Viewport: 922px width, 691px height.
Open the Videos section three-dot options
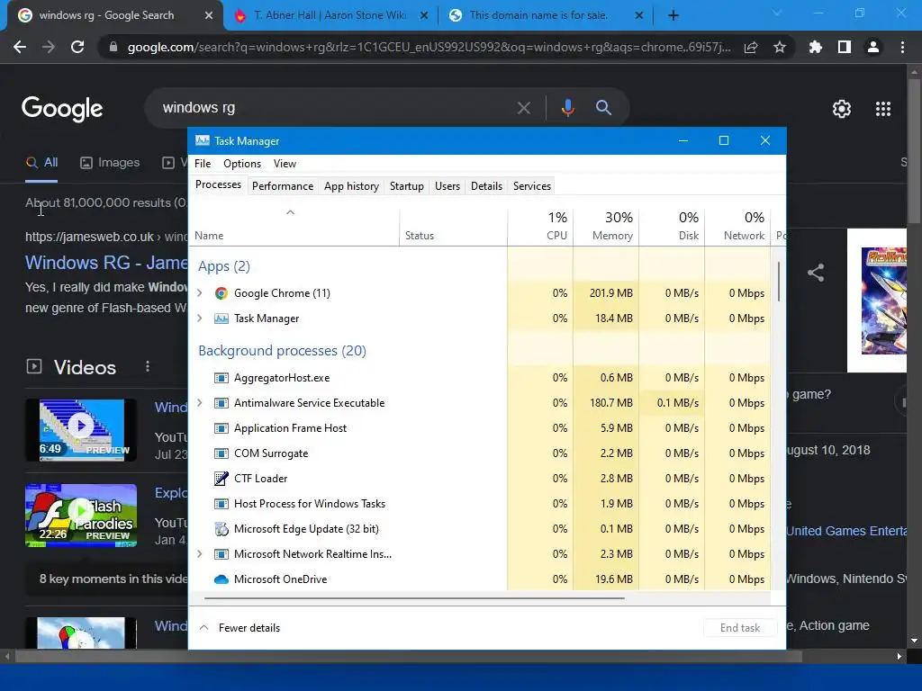pyautogui.click(x=148, y=367)
